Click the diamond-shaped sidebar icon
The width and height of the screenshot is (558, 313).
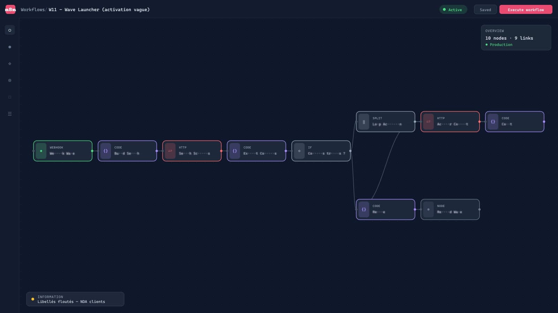coord(10,64)
